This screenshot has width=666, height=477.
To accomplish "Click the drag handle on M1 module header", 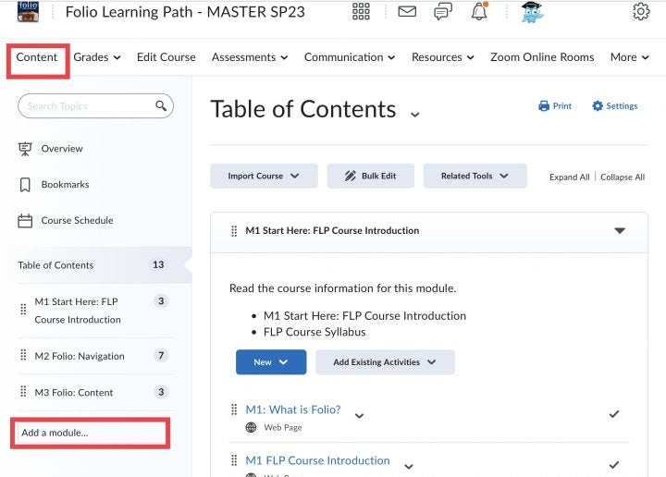I will pyautogui.click(x=234, y=231).
